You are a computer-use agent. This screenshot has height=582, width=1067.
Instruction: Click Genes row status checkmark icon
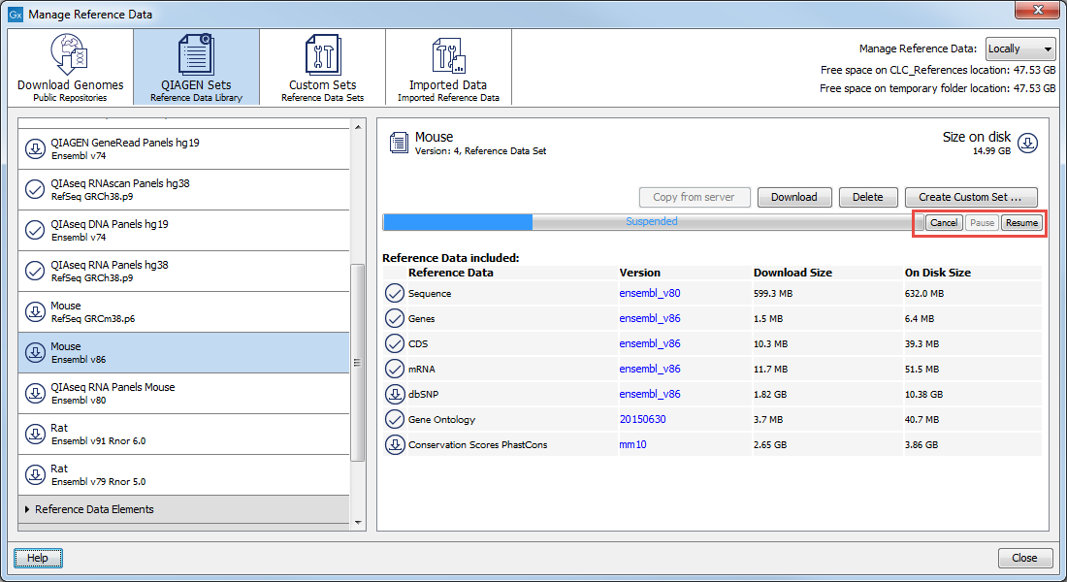tap(395, 318)
